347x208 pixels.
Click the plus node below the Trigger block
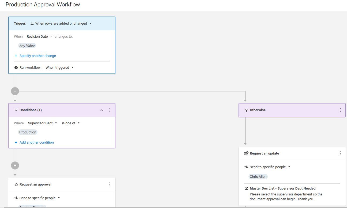(x=15, y=91)
